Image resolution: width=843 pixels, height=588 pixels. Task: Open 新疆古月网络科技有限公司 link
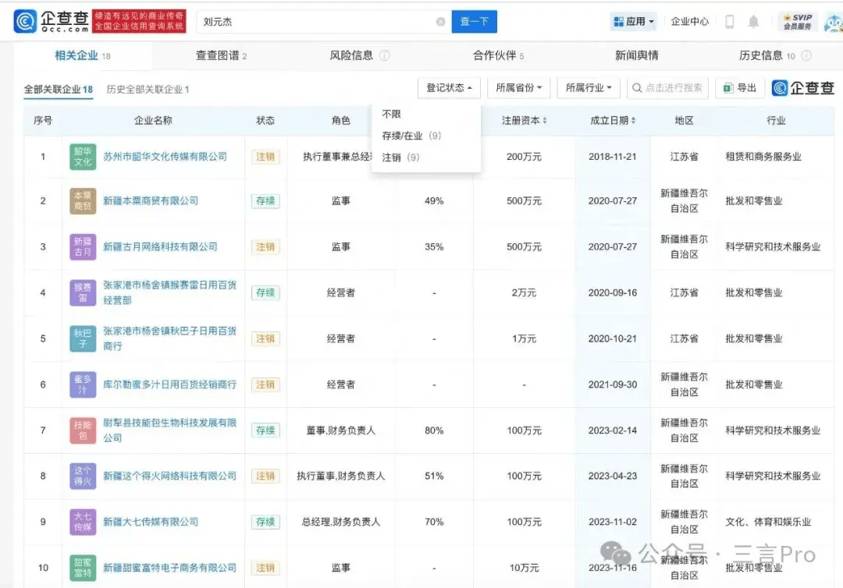160,246
